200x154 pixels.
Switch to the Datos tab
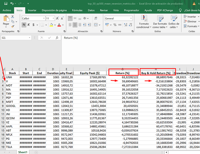(x=91, y=10)
